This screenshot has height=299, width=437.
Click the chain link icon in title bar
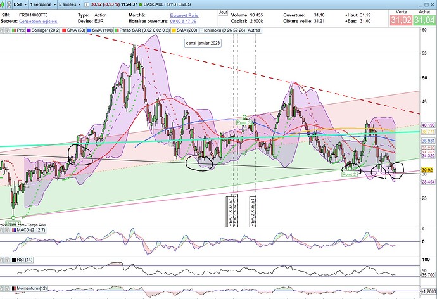click(8, 4)
